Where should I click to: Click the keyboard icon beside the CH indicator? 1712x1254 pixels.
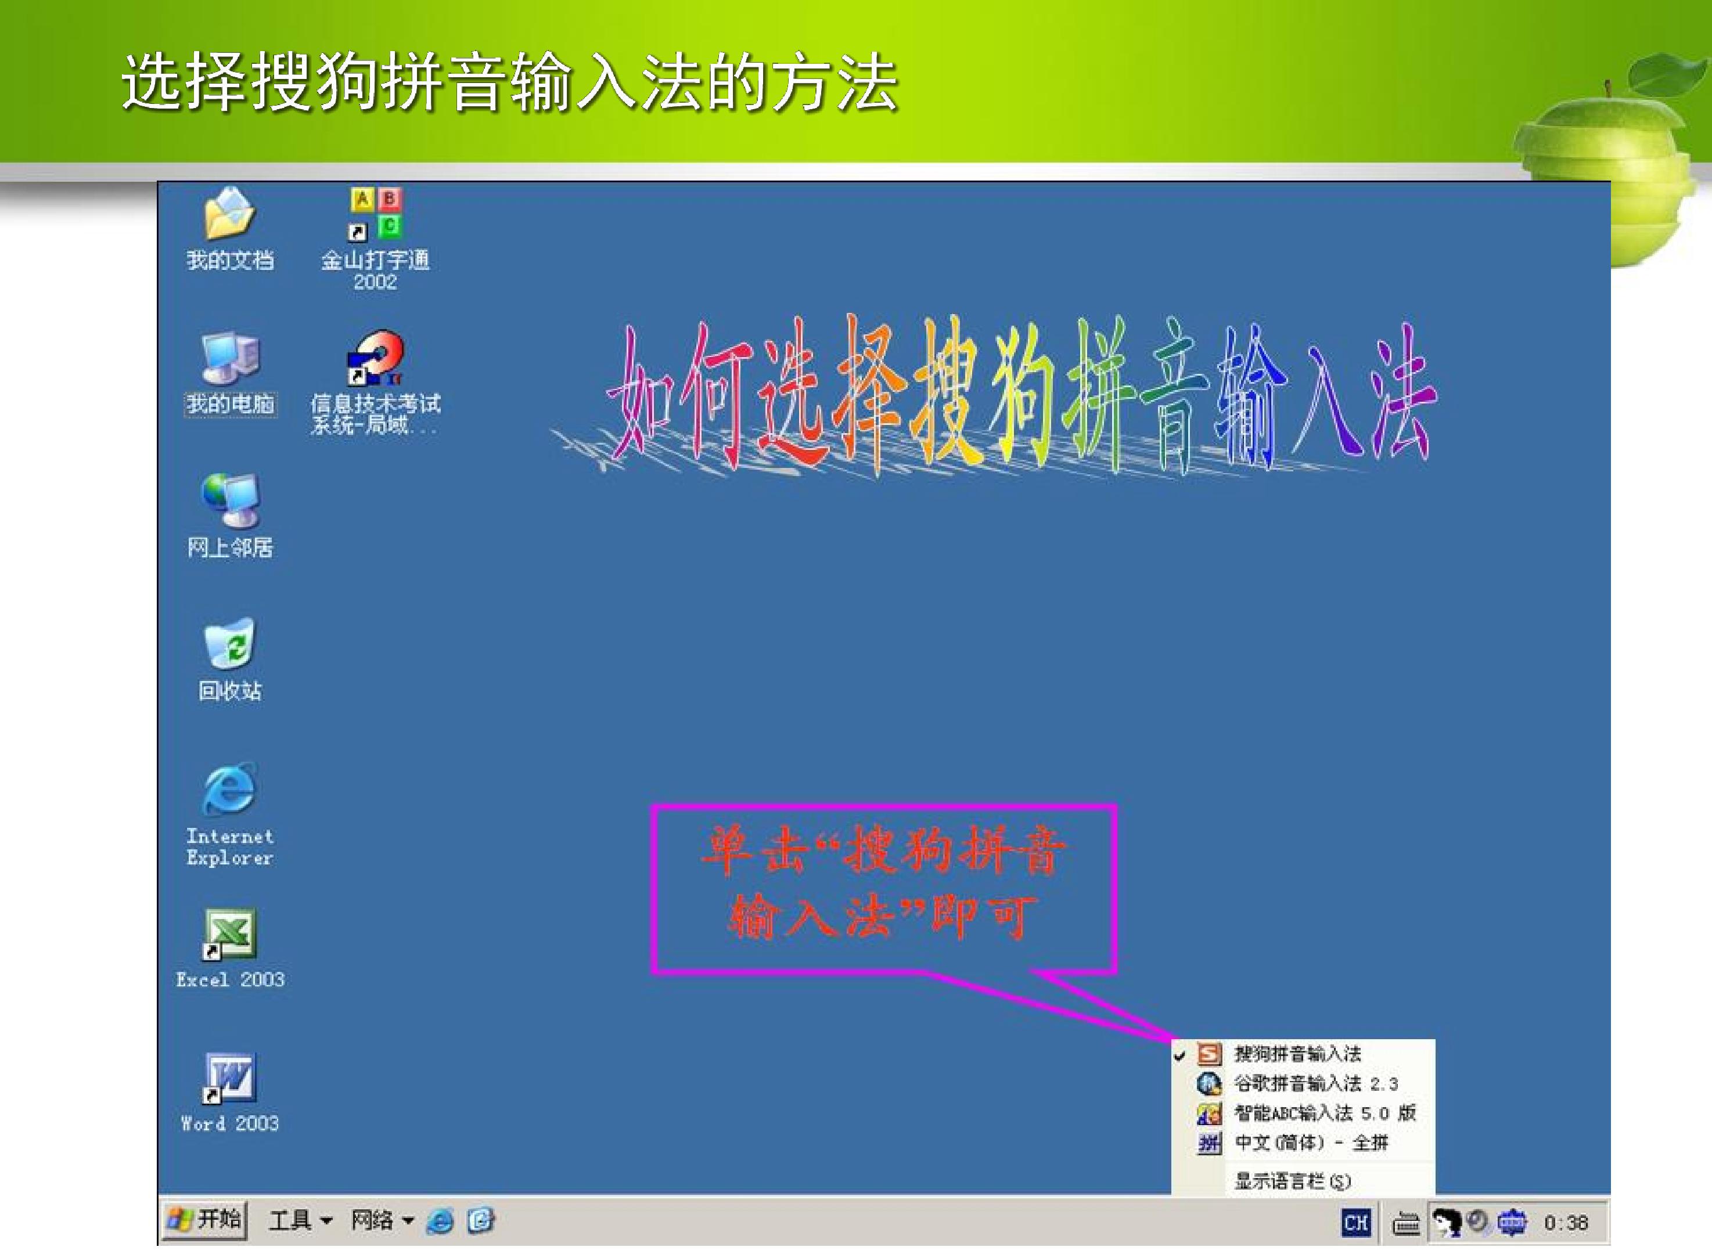pos(1405,1224)
